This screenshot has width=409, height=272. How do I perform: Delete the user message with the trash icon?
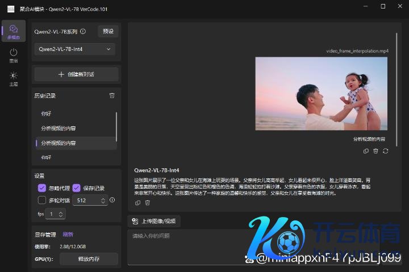pyautogui.click(x=375, y=151)
